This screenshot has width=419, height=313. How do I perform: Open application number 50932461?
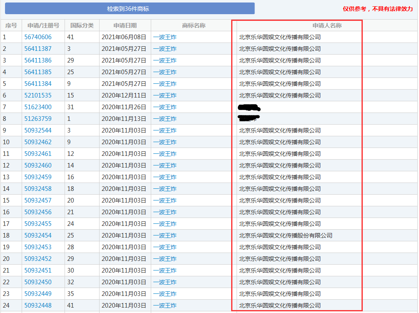[x=38, y=154]
